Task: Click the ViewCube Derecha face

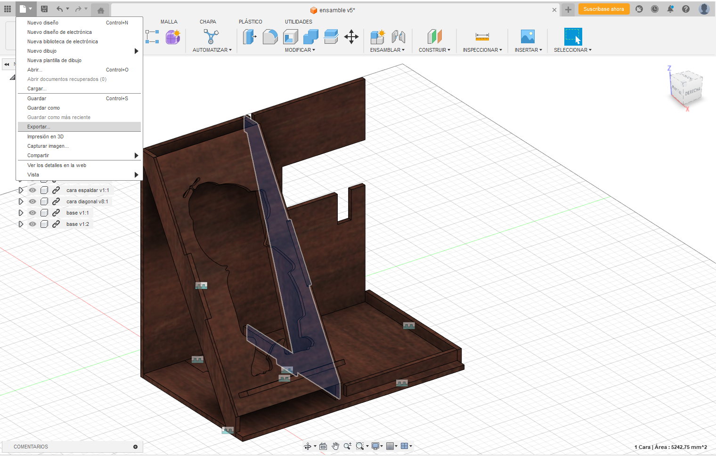Action: (692, 91)
